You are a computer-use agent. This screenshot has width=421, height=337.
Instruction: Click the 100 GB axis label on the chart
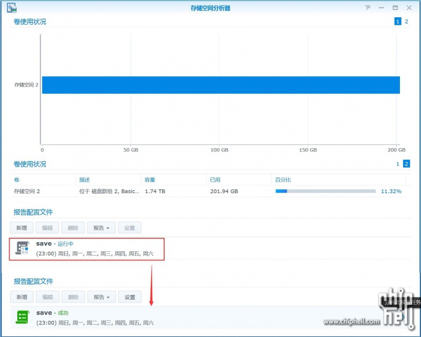[219, 150]
